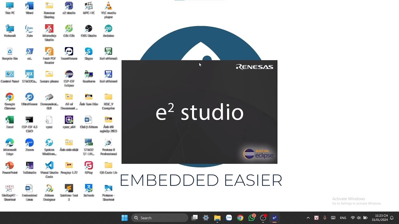Launch Word from the desktop
The image size is (399, 224).
(x=29, y=8)
